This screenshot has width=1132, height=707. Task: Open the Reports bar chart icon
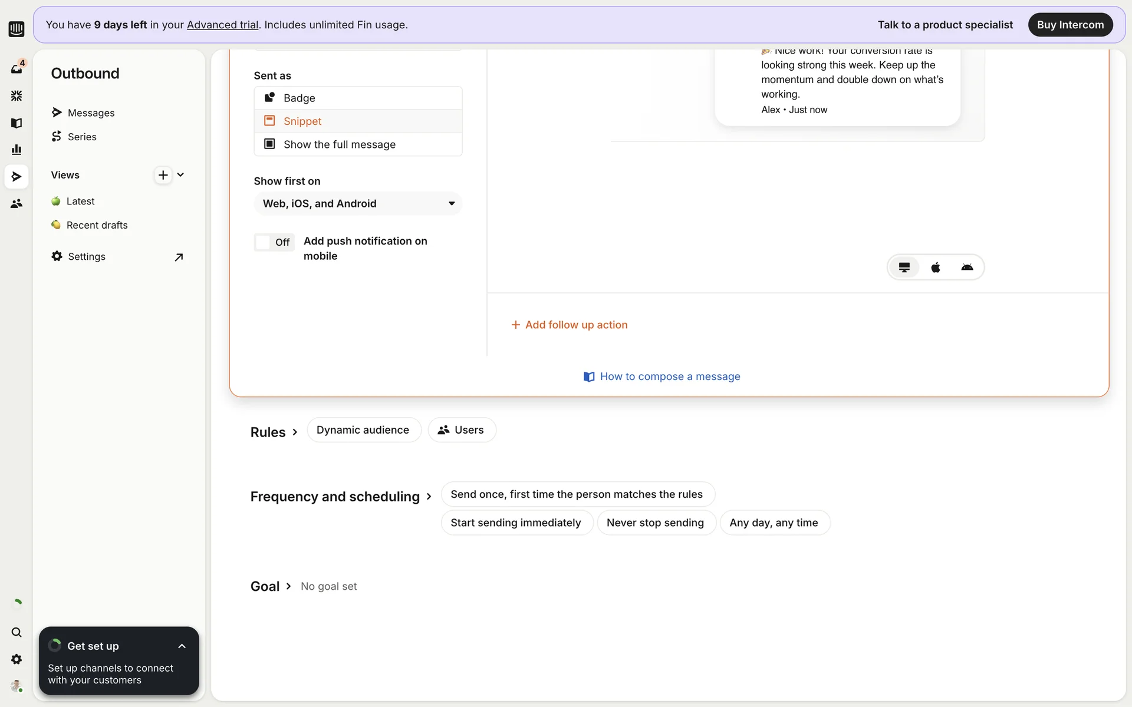point(17,150)
